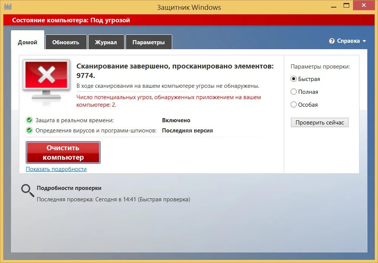Click the question mark Справка icon

click(x=332, y=41)
